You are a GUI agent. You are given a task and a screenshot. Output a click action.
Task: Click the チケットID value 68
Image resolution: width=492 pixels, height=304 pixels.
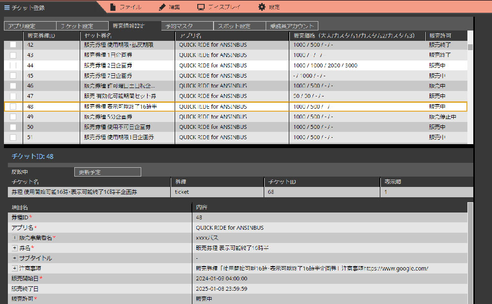click(271, 192)
